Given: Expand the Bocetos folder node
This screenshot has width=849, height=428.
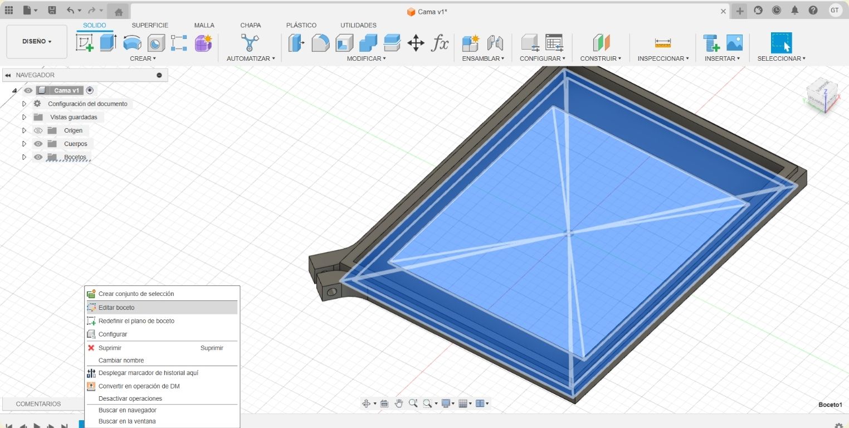Looking at the screenshot, I should [x=24, y=157].
